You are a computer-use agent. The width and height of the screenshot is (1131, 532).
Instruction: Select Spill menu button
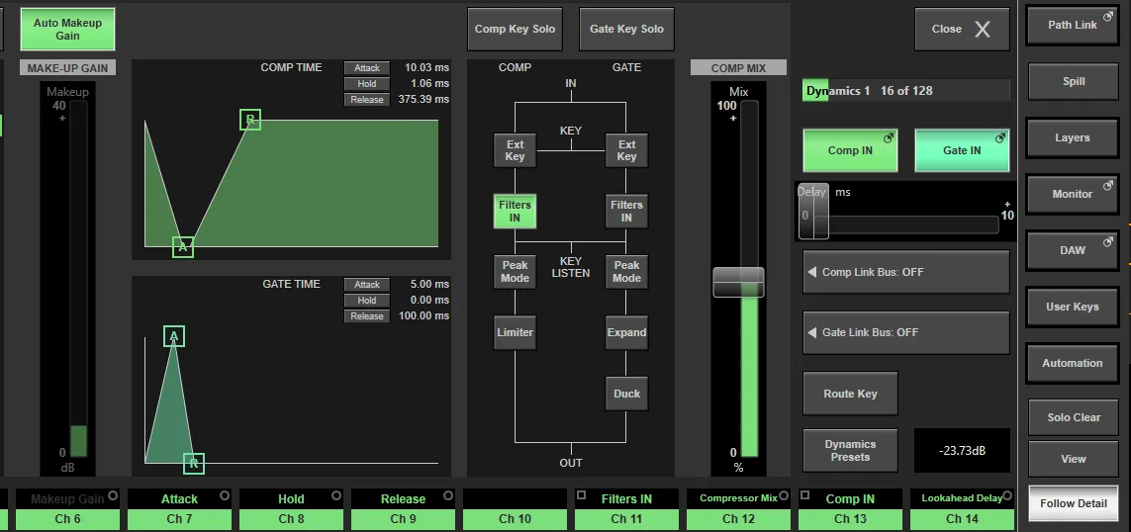coord(1073,81)
